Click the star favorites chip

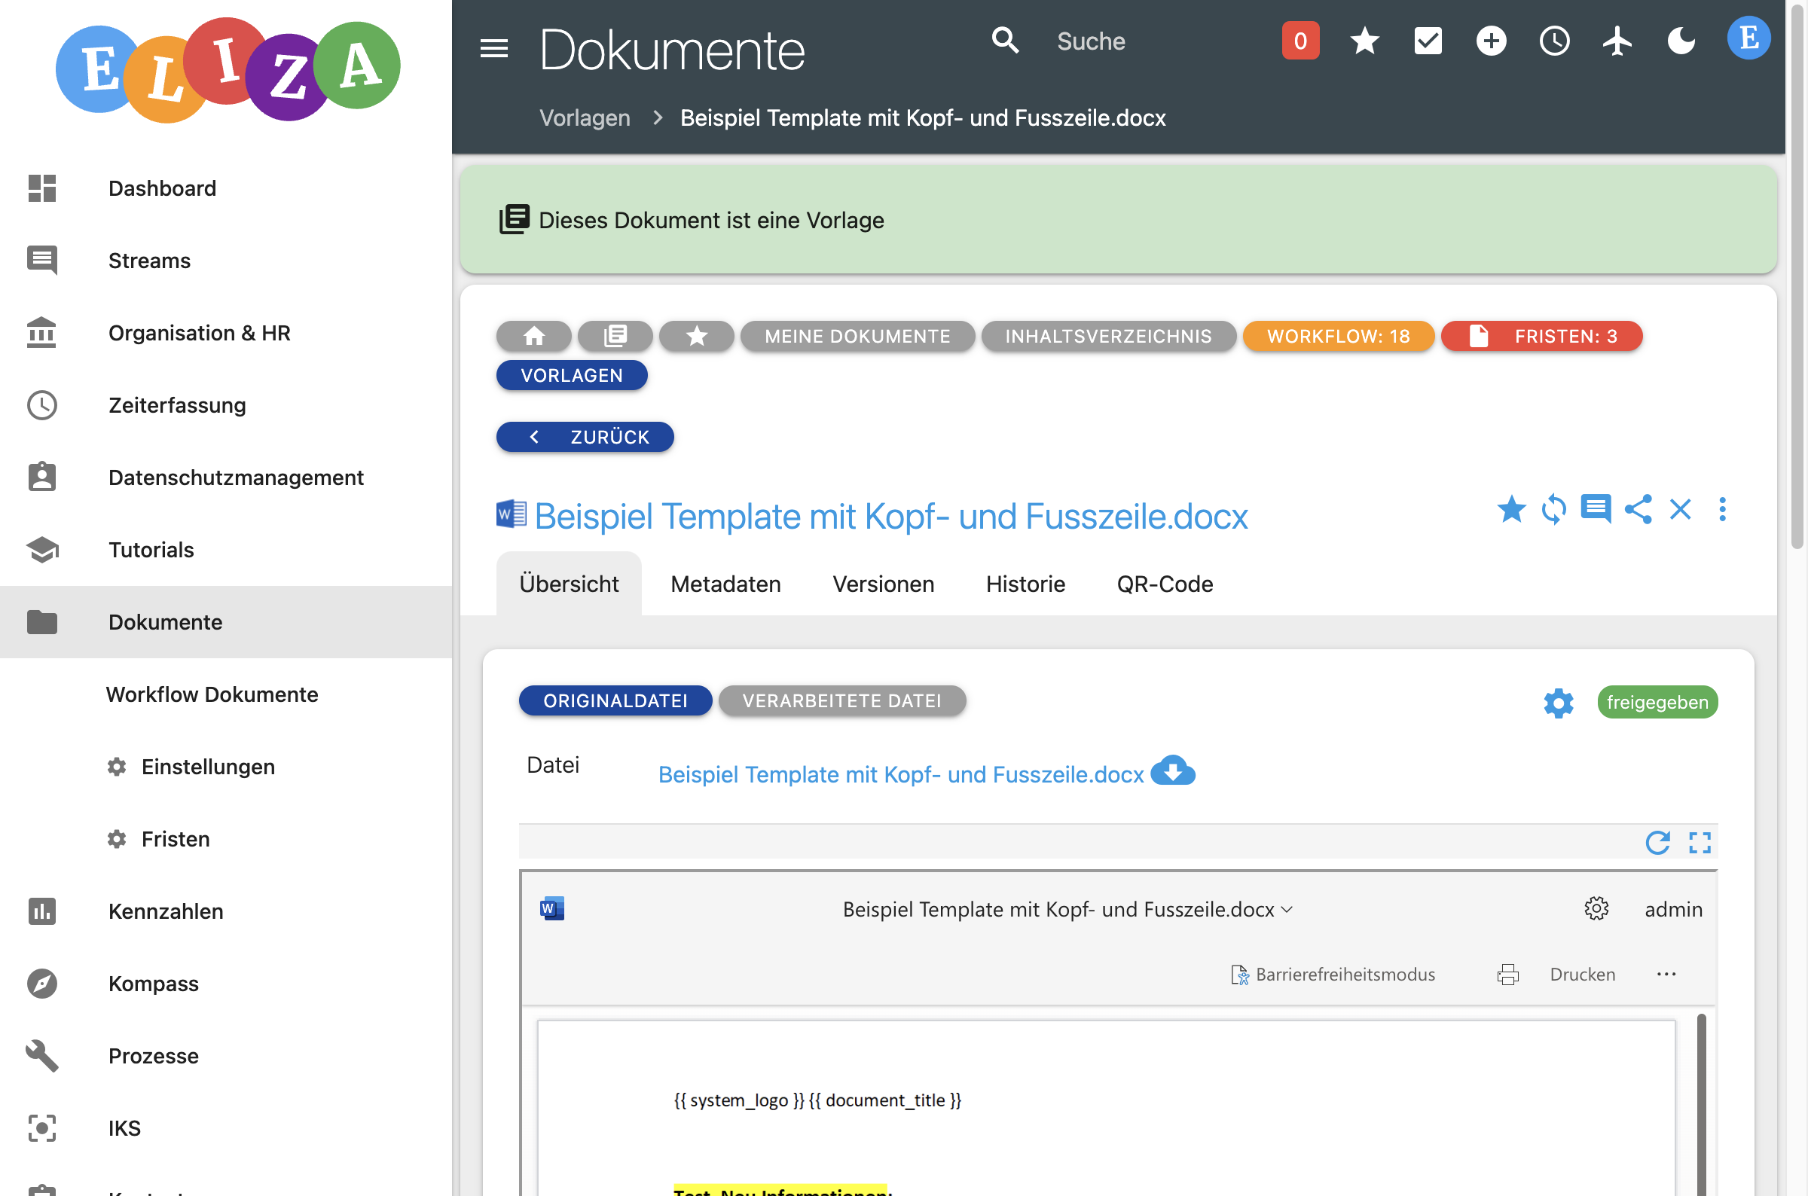(697, 337)
